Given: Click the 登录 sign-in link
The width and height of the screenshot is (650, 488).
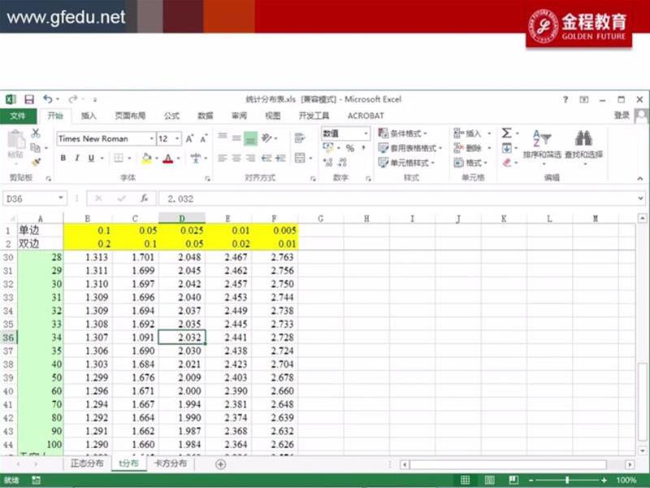Looking at the screenshot, I should coord(622,116).
